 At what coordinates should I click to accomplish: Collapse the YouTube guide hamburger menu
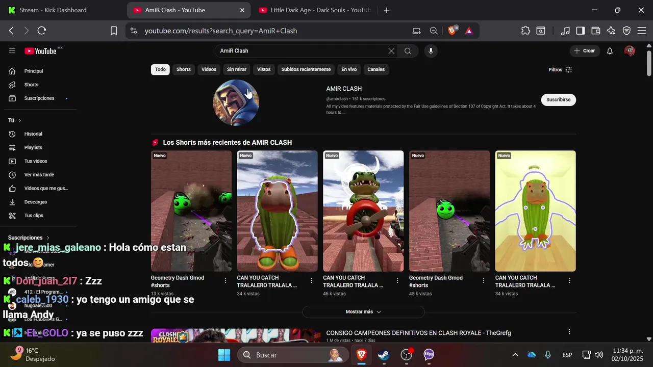point(12,51)
